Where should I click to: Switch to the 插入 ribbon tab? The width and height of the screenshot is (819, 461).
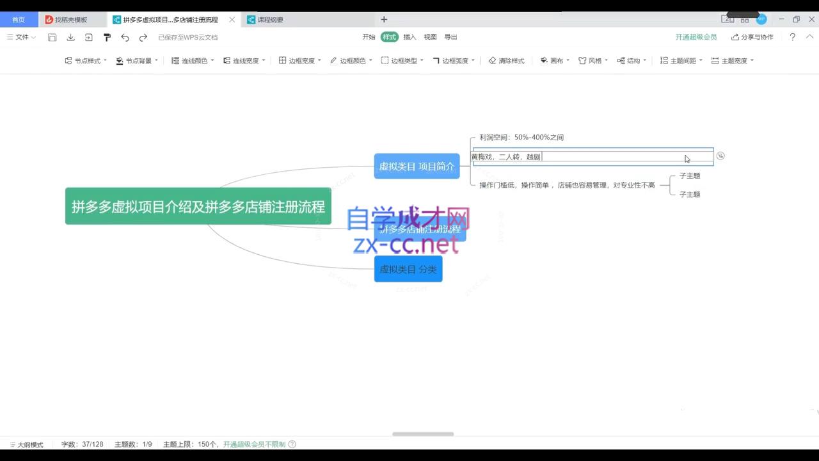(409, 37)
